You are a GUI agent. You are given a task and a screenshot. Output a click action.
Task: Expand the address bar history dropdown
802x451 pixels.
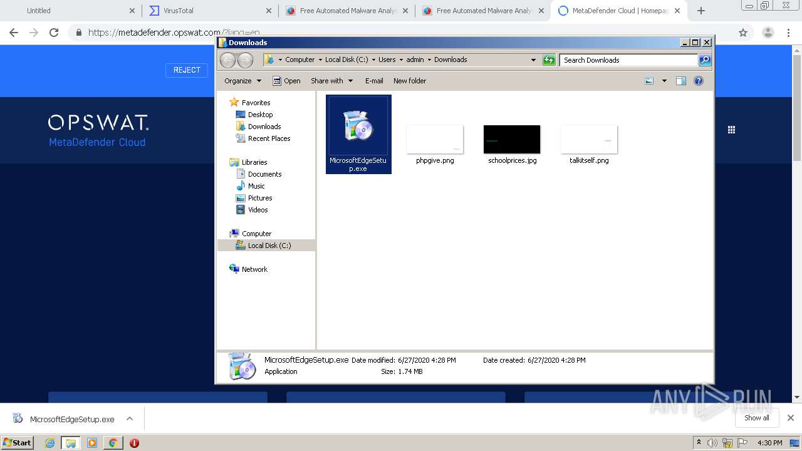[x=533, y=60]
